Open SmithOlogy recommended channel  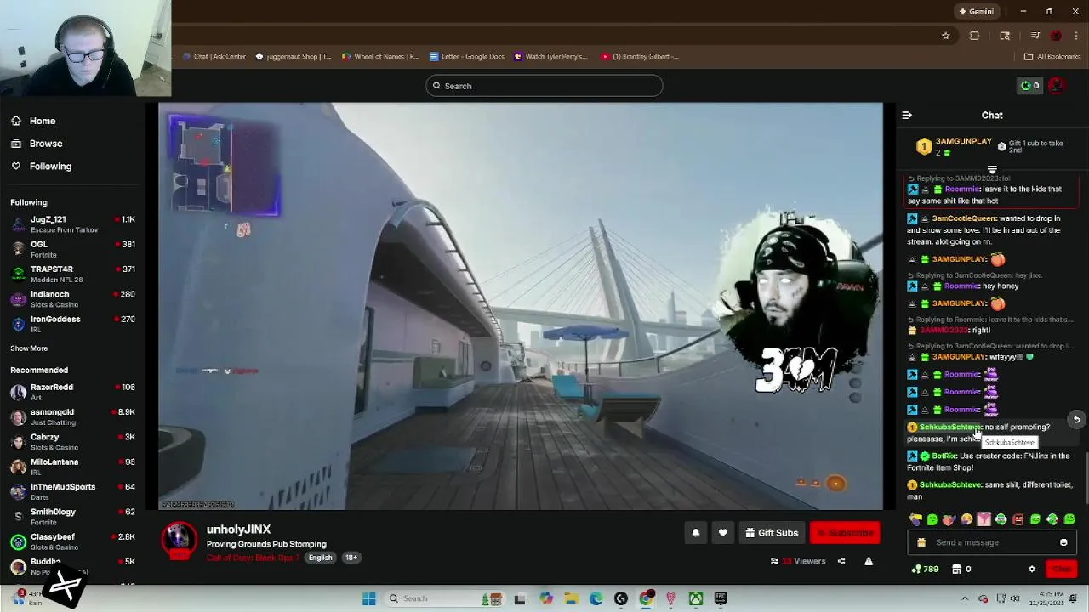[x=73, y=517]
